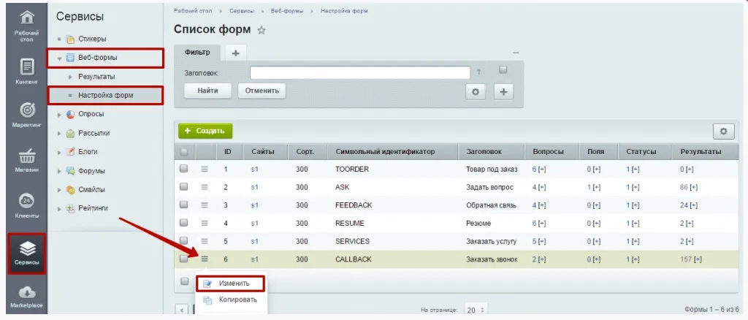Image resolution: width=748 pixels, height=320 pixels.
Task: Choose Изменить in the context menu
Action: pos(234,283)
